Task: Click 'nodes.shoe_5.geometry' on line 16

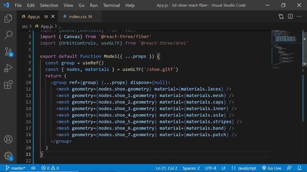Action: (x=127, y=122)
